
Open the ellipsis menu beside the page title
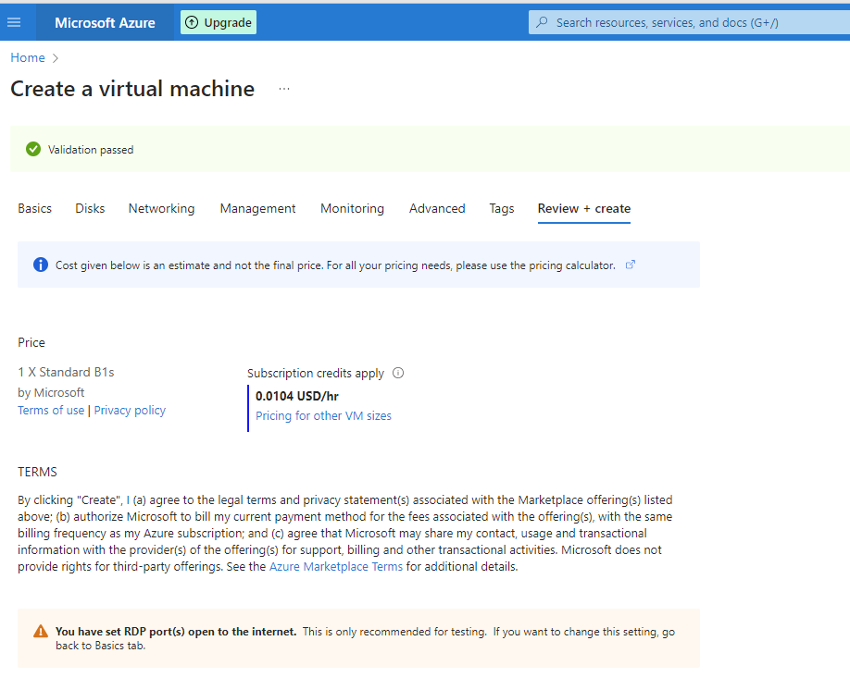pyautogui.click(x=283, y=87)
